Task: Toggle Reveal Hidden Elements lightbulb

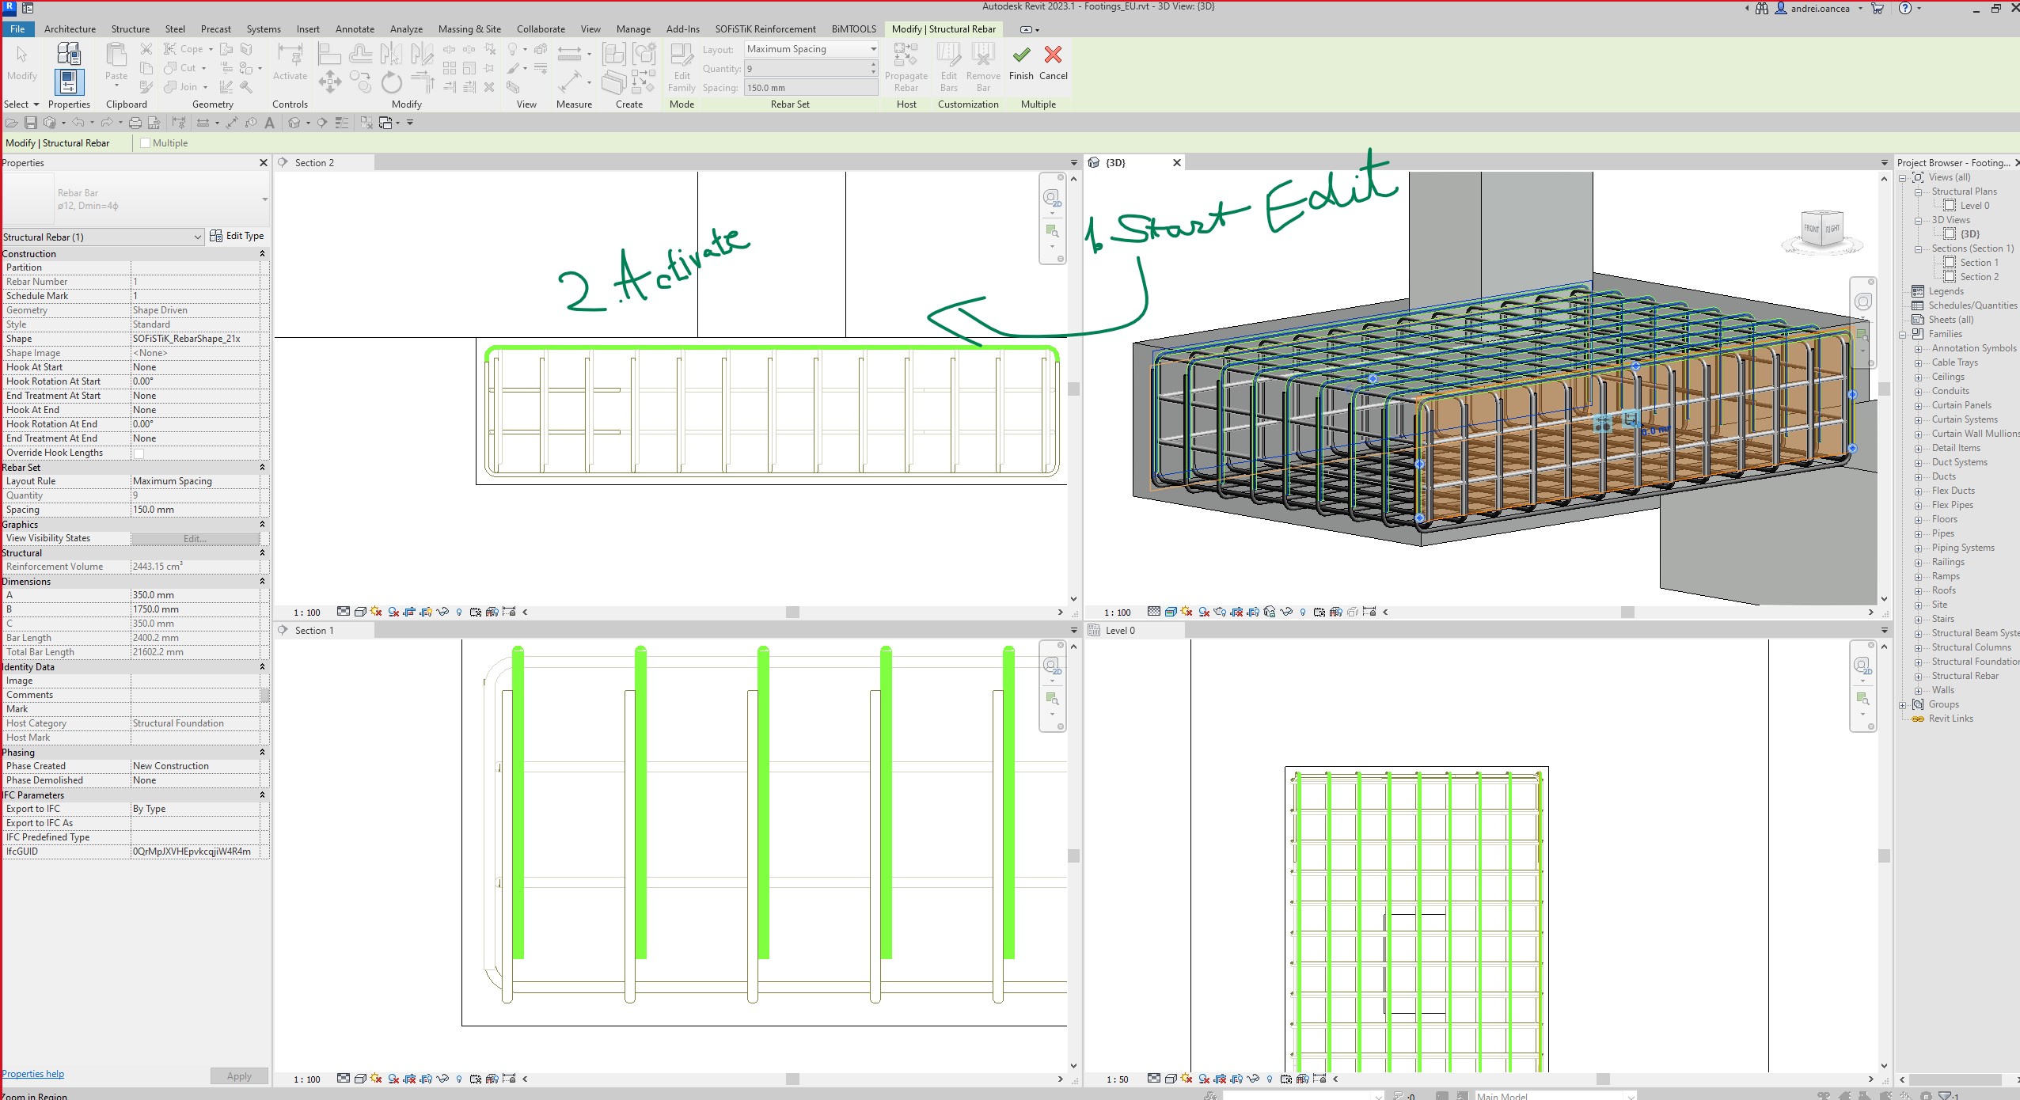Action: tap(459, 611)
